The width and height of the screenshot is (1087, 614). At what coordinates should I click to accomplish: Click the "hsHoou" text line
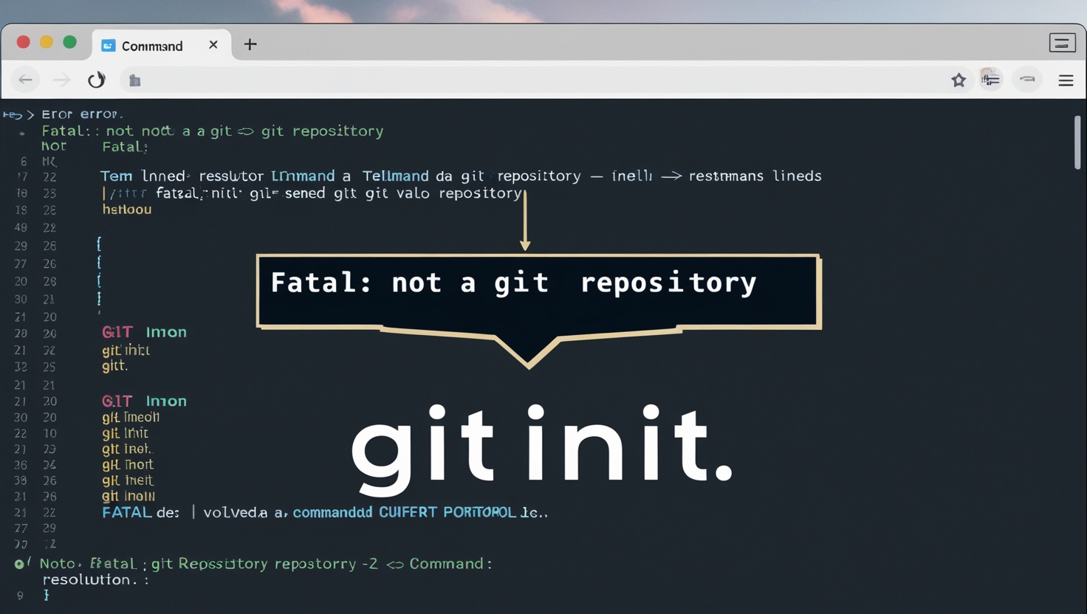coord(127,210)
